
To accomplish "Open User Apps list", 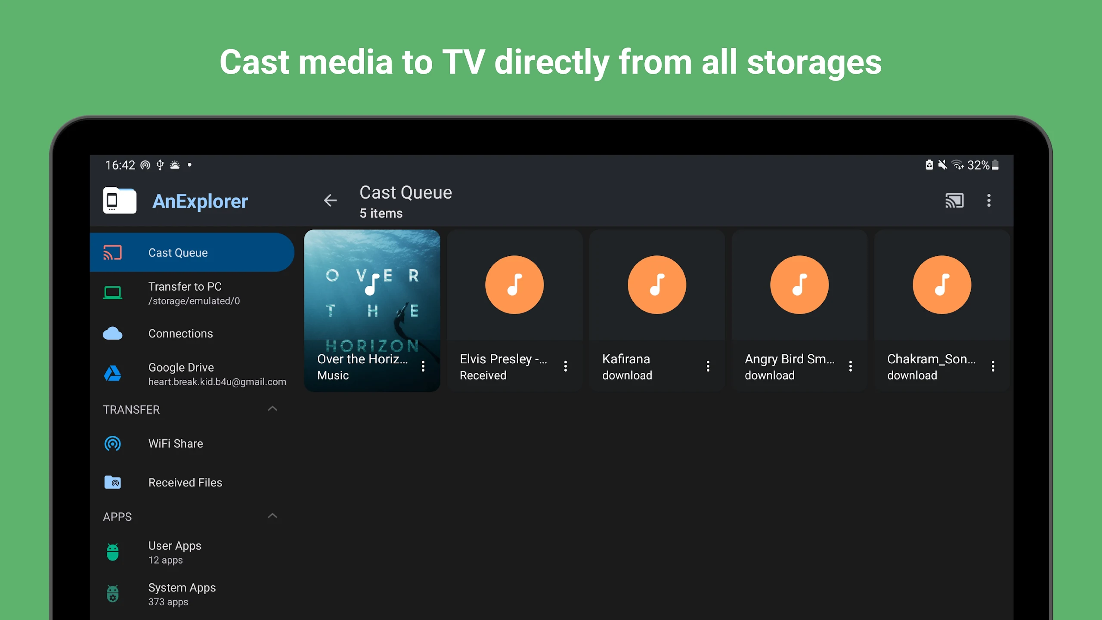I will click(192, 552).
